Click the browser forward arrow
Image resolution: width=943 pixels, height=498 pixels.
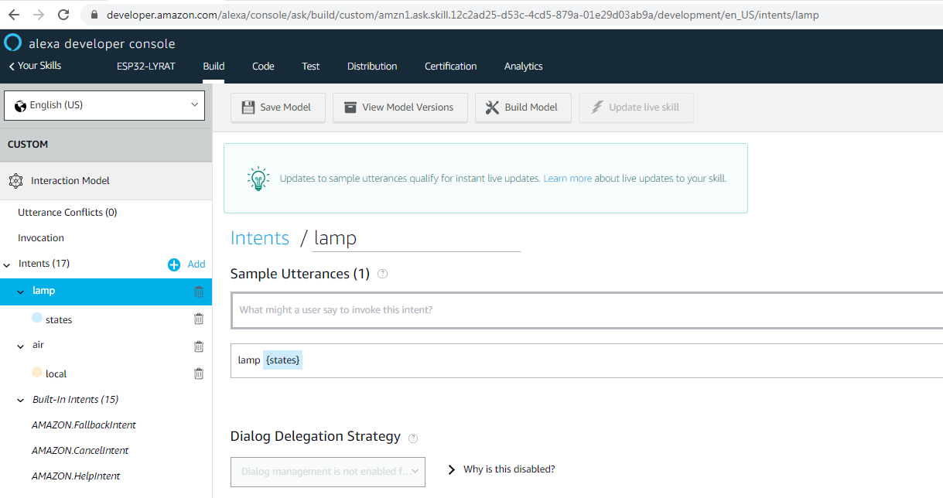pos(39,15)
